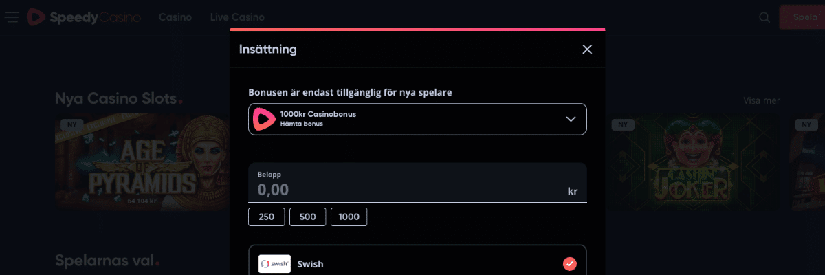Click the Swish payment logo
This screenshot has width=825, height=275.
pyautogui.click(x=274, y=264)
